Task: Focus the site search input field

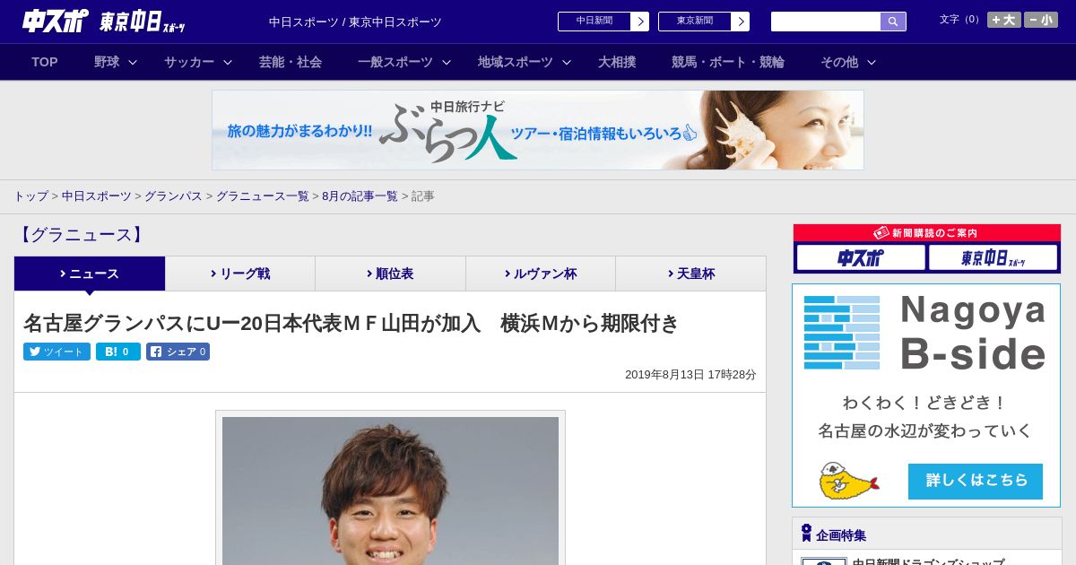Action: point(826,22)
